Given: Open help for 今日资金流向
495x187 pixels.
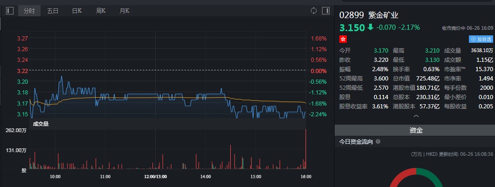Looking at the screenshot, I should 378,141.
